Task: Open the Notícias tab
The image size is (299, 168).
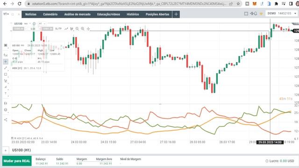Action: [31, 14]
